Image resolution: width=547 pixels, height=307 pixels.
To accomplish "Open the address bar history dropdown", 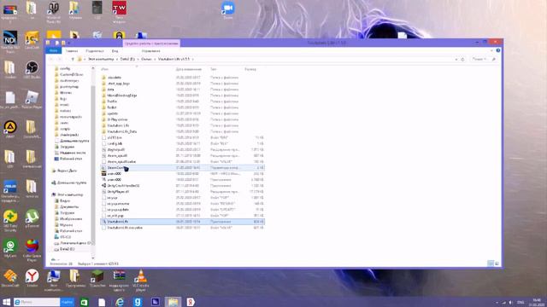I will 456,59.
